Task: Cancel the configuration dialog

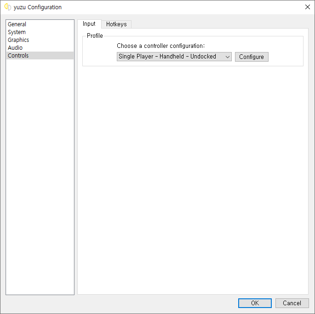Action: tap(292, 303)
